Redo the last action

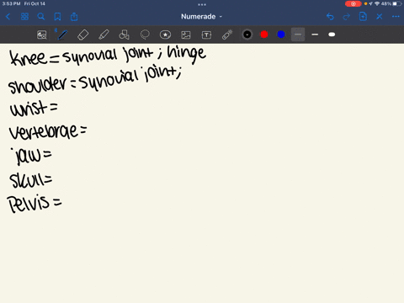pos(347,17)
